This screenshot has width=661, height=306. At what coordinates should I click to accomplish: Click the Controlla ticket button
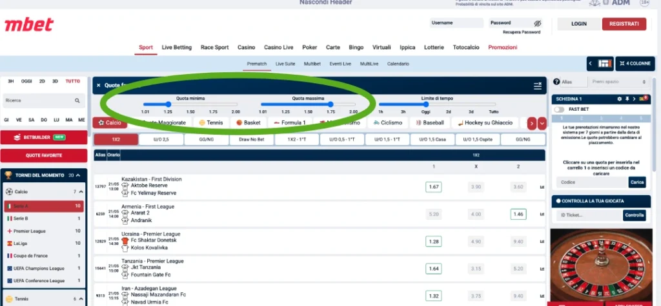[634, 215]
